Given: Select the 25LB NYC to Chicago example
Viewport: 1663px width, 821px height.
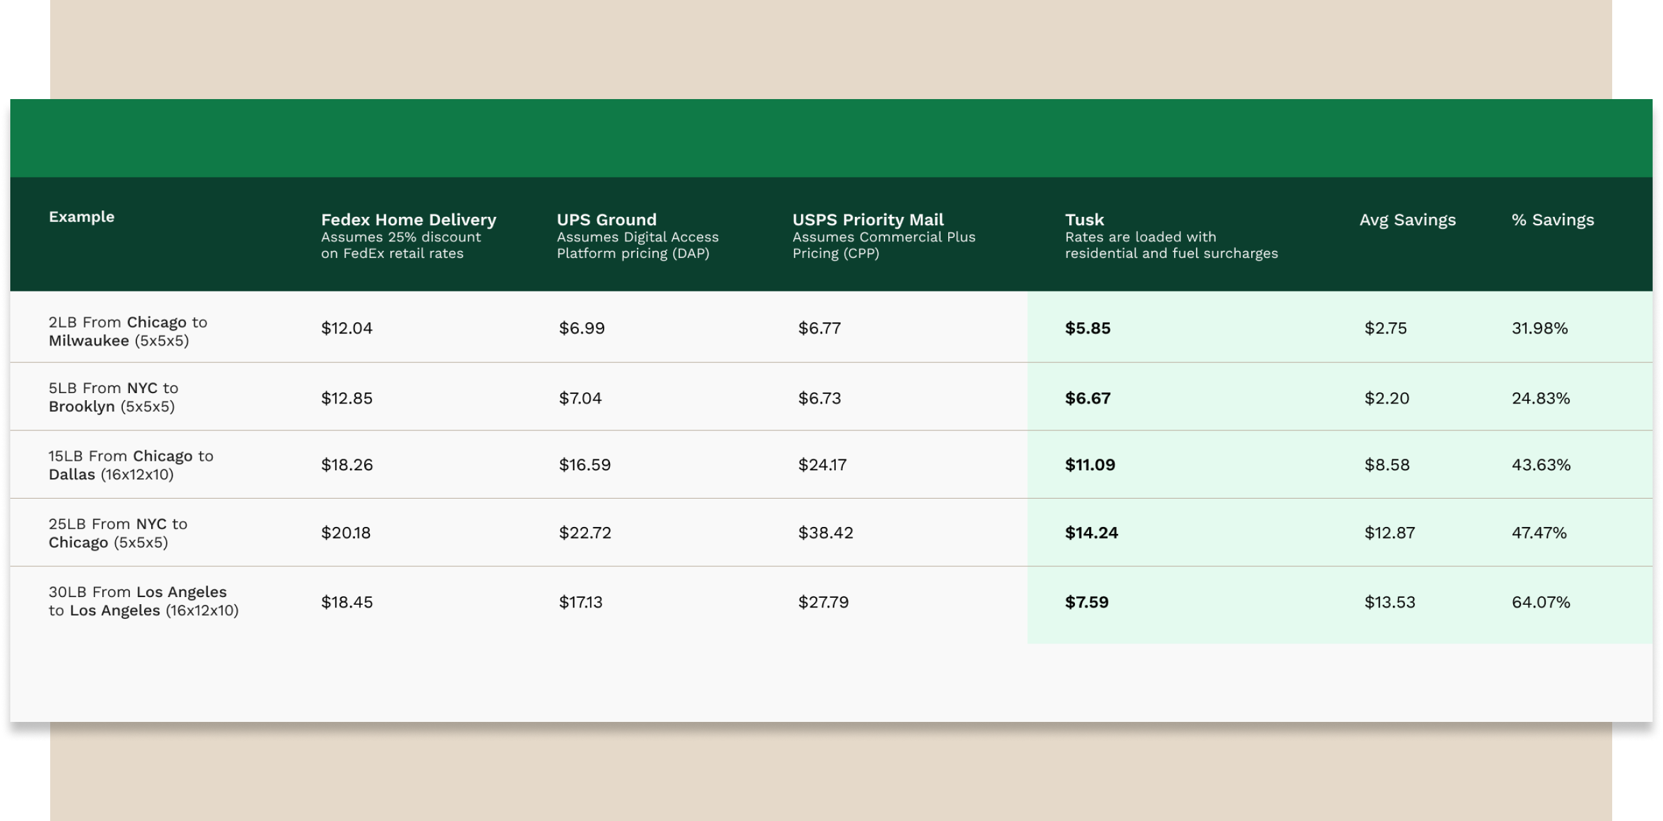Looking at the screenshot, I should click(x=118, y=533).
